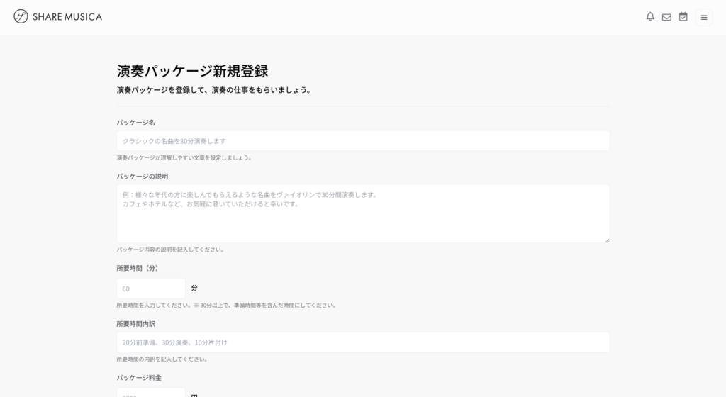This screenshot has height=397, width=726.
Task: Open the notifications bell
Action: tap(650, 17)
